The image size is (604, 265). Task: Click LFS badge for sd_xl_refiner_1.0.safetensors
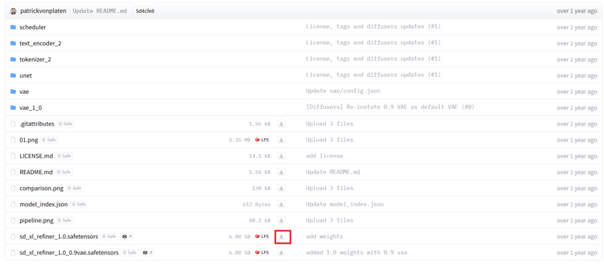pos(262,237)
